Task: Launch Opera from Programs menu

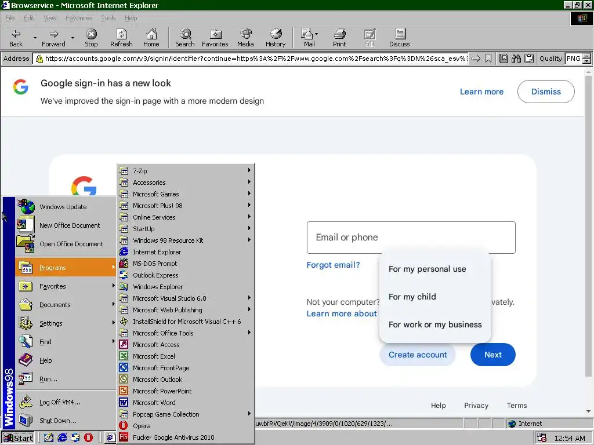Action: point(186,426)
